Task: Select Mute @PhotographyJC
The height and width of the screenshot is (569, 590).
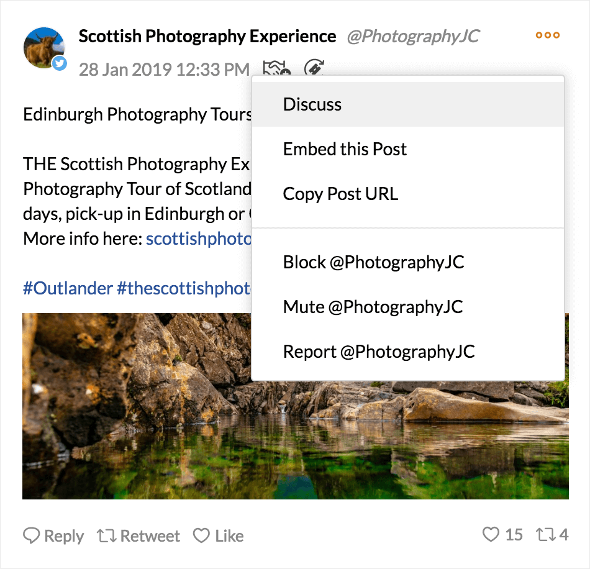Action: pyautogui.click(x=408, y=307)
